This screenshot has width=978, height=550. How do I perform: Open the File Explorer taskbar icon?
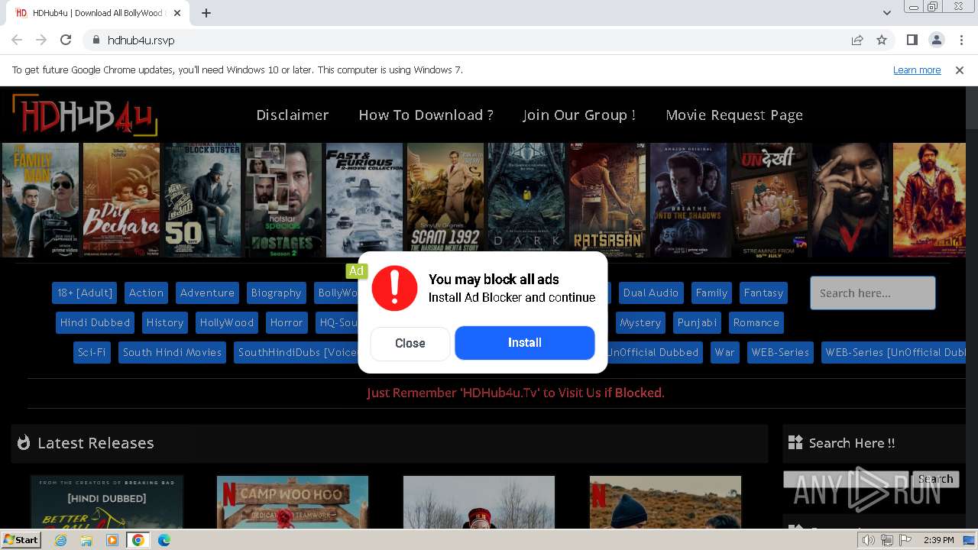[86, 540]
